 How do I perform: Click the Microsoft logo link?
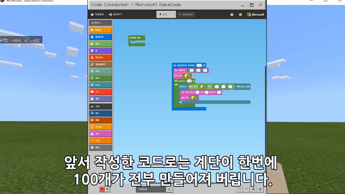tap(256, 15)
